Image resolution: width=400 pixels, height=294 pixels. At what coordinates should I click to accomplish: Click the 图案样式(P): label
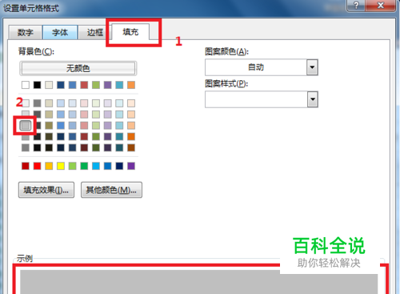(x=226, y=83)
